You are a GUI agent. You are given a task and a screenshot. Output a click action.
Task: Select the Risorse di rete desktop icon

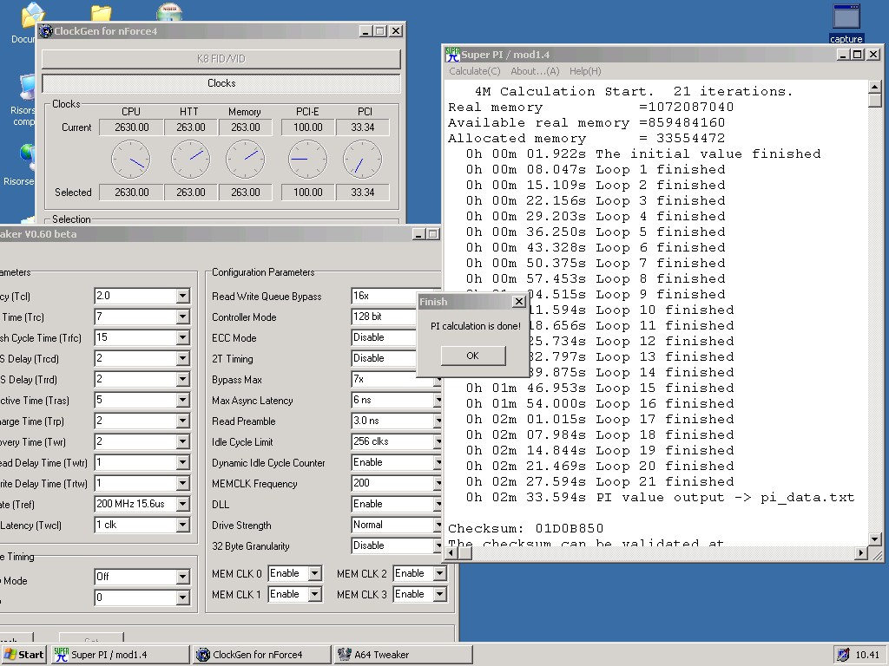tap(25, 166)
